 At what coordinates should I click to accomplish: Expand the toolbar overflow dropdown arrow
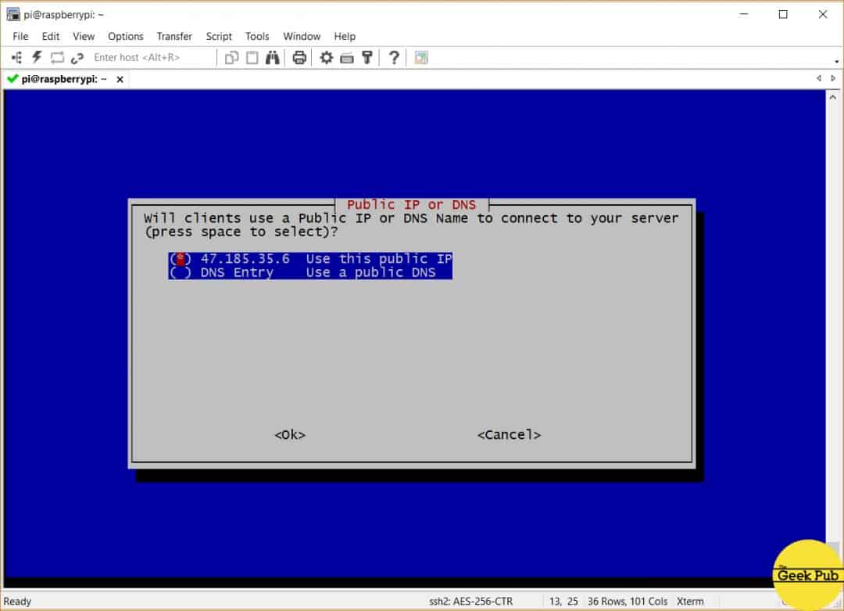(x=837, y=62)
